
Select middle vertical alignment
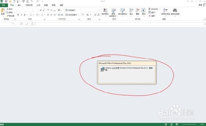[51, 10]
